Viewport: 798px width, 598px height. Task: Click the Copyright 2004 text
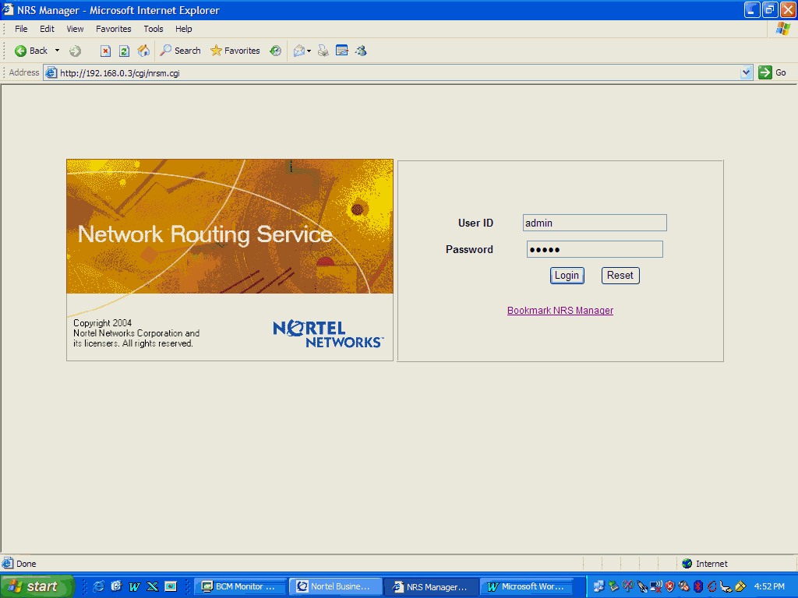pos(102,323)
